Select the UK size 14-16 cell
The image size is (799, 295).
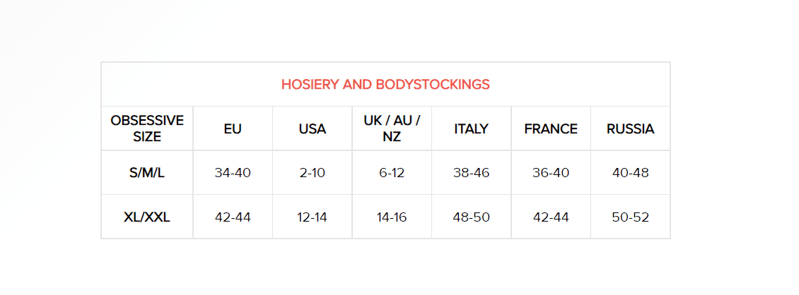coord(392,217)
